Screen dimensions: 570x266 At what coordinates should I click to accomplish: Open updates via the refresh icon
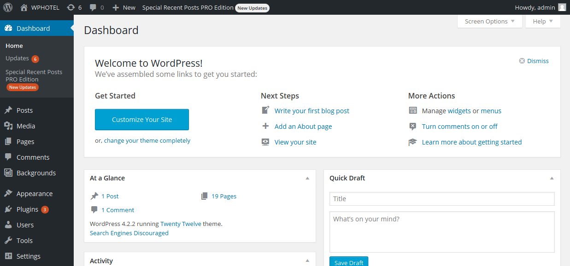[x=71, y=7]
